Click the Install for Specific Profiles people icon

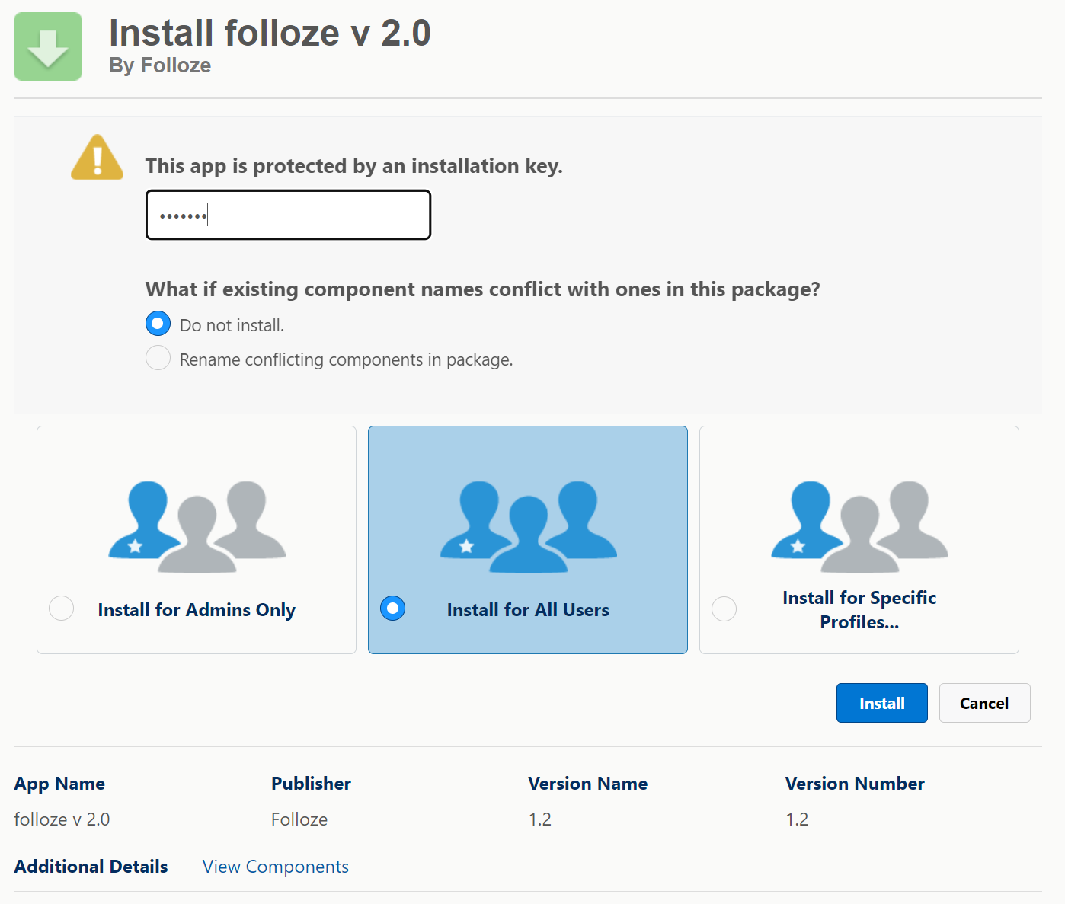pos(859,525)
